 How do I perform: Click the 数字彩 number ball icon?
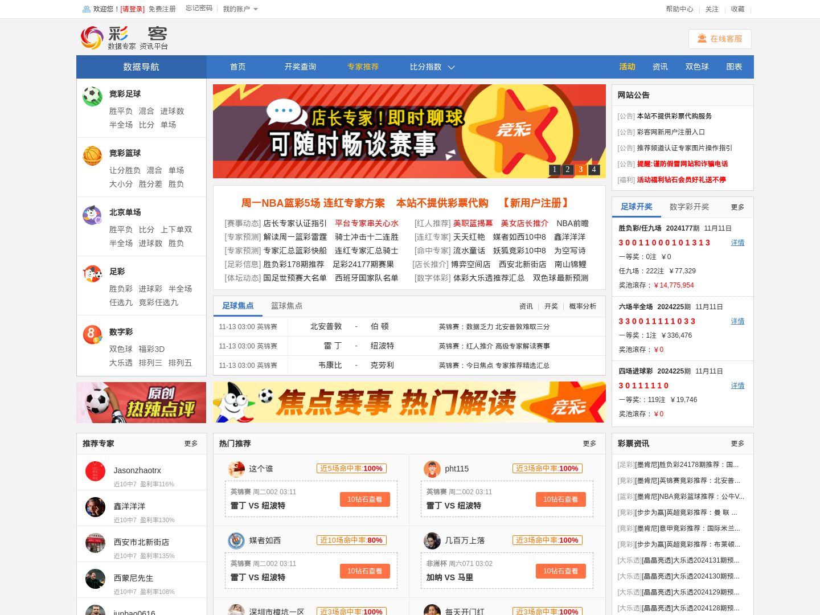pos(92,334)
